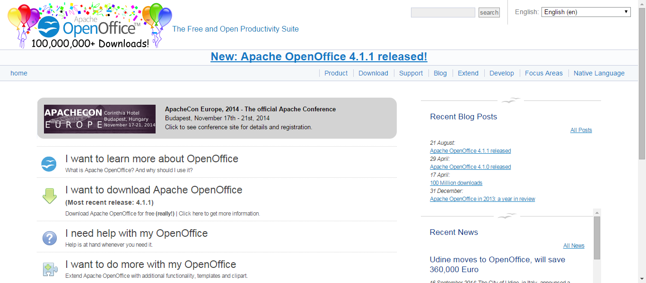
Task: Open the Focus Areas menu item
Action: (x=544, y=73)
